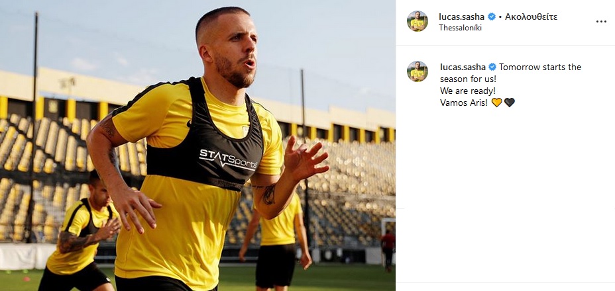Open the Thessaloníki location link

[460, 28]
